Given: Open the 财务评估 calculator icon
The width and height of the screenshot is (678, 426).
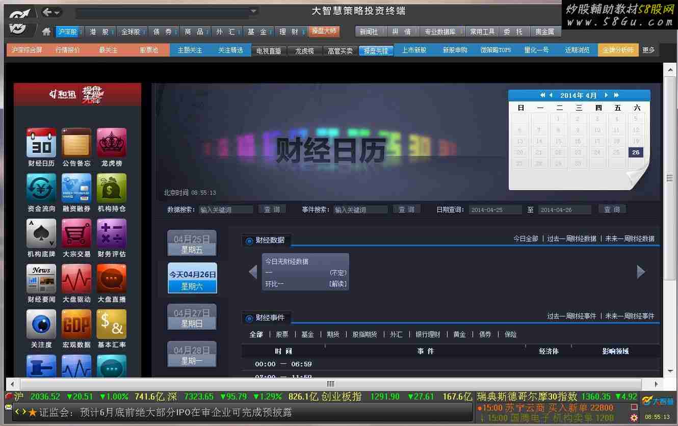Looking at the screenshot, I should click(112, 233).
